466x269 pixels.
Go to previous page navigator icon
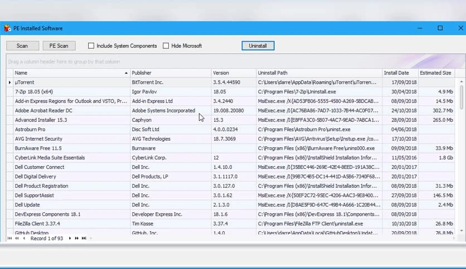pyautogui.click(x=17, y=238)
